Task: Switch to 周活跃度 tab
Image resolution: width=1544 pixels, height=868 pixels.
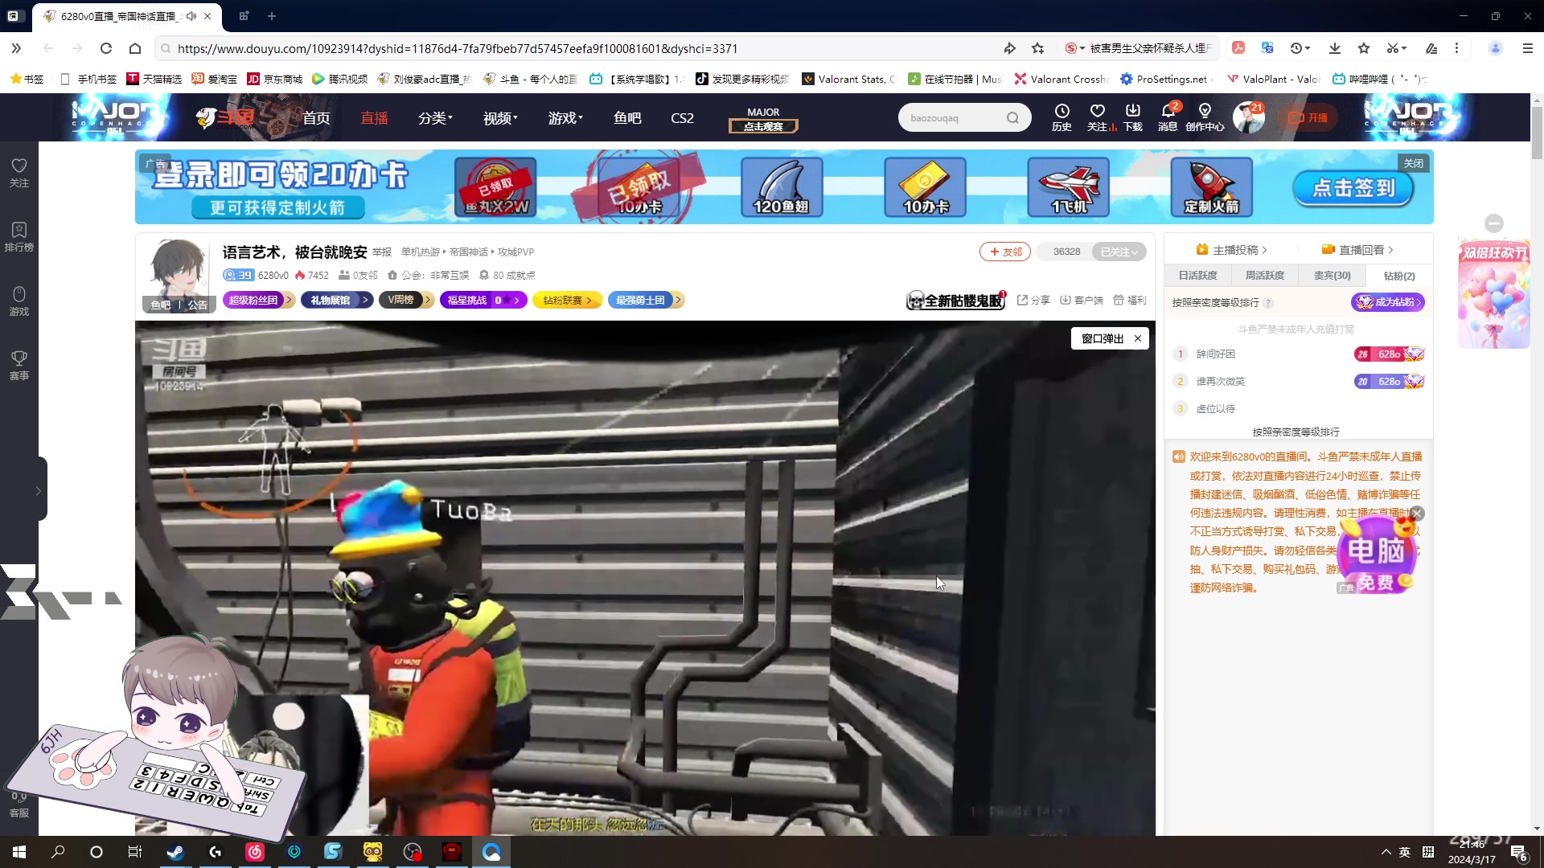Action: (x=1265, y=276)
